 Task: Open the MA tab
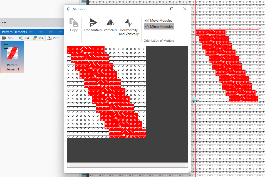38,38
